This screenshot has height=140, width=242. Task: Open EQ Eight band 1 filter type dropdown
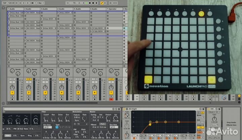click(135, 136)
